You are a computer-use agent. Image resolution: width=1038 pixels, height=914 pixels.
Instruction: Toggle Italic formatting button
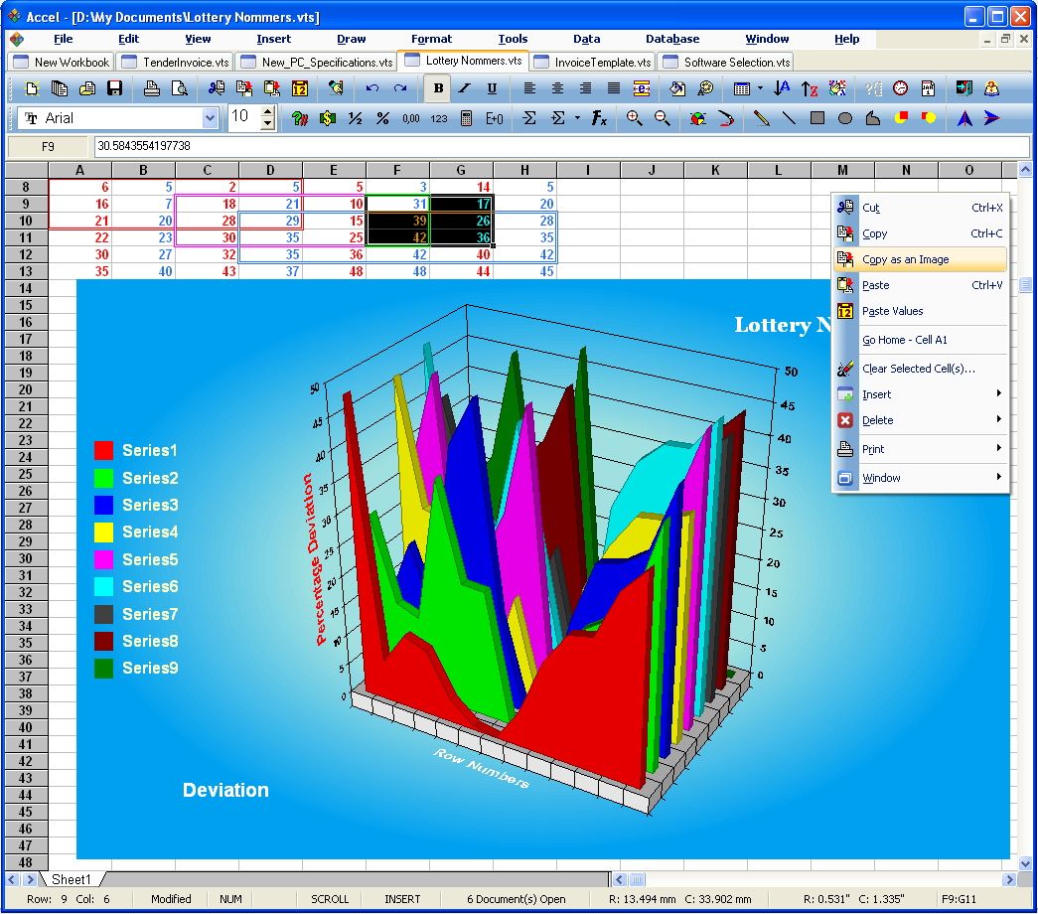[464, 88]
